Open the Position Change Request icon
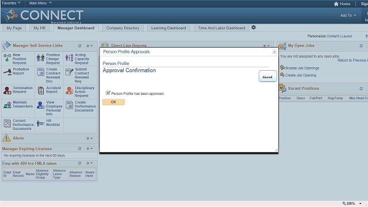The height and width of the screenshot is (207, 368). (x=40, y=57)
